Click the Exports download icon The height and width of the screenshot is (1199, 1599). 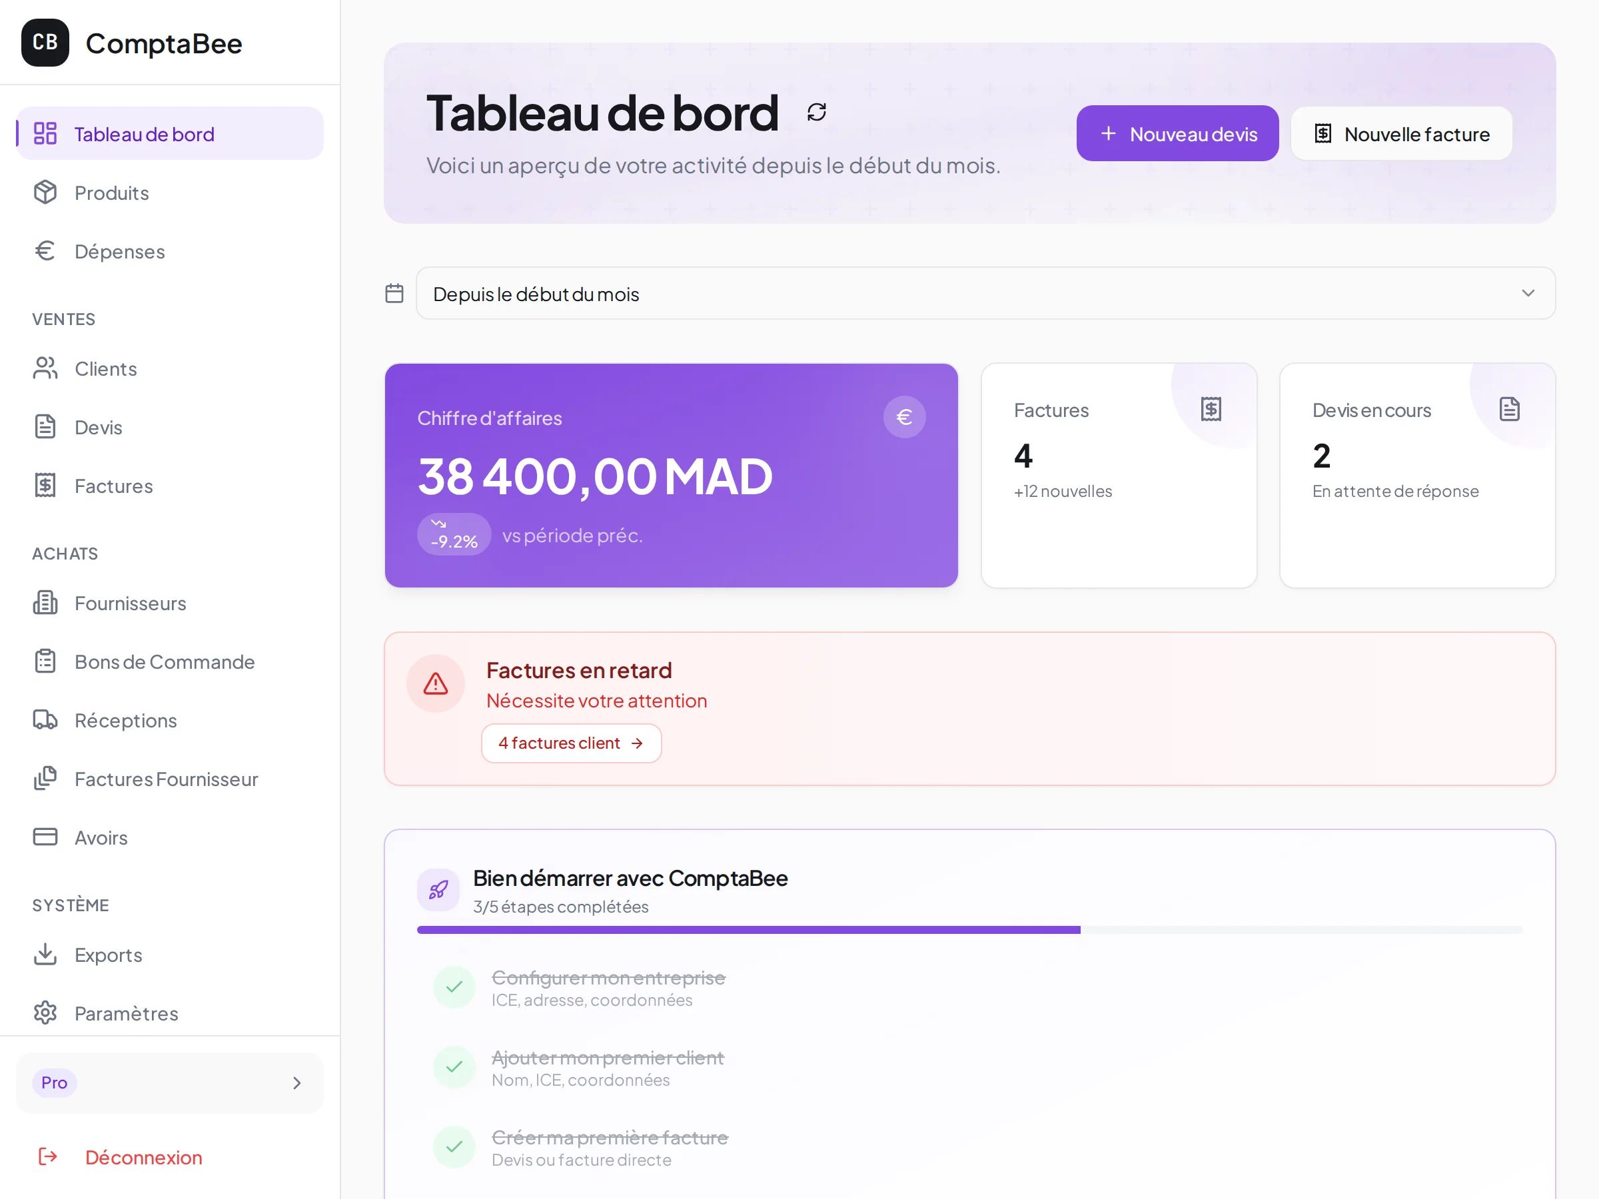pyautogui.click(x=45, y=954)
